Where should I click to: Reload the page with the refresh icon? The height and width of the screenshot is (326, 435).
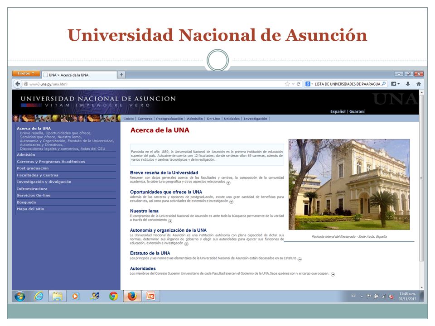[x=299, y=84]
